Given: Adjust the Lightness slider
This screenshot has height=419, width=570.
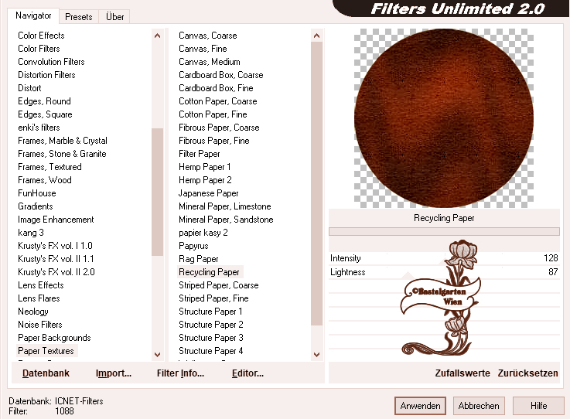Looking at the screenshot, I should [x=444, y=272].
